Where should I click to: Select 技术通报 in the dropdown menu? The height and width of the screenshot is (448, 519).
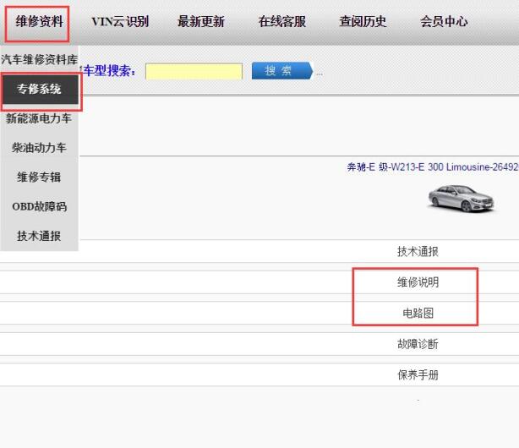(x=39, y=236)
